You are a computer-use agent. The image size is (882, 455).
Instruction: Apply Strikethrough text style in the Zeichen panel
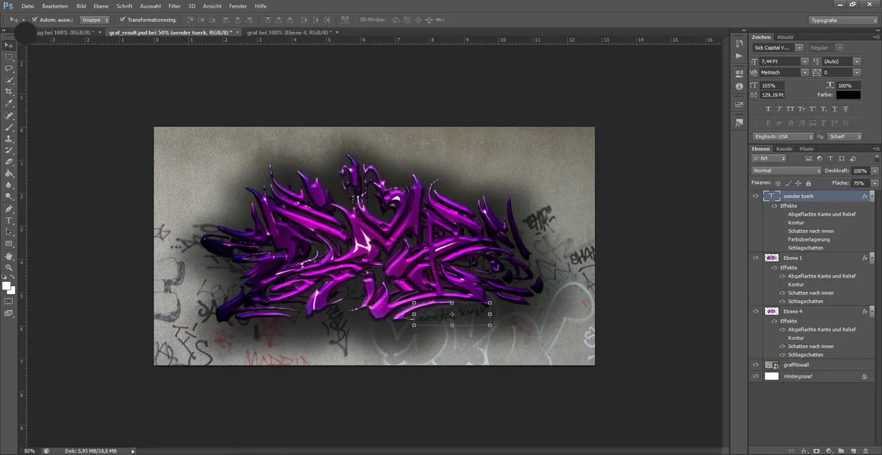[846, 109]
